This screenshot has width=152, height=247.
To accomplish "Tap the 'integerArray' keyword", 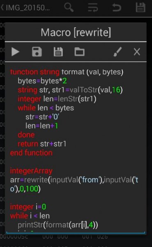I will coord(31,171).
